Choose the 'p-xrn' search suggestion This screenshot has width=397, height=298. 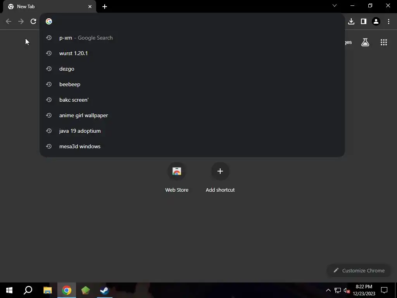pyautogui.click(x=192, y=38)
